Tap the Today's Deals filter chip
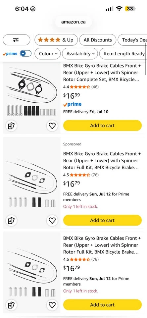The height and width of the screenshot is (318, 147). coord(132,40)
